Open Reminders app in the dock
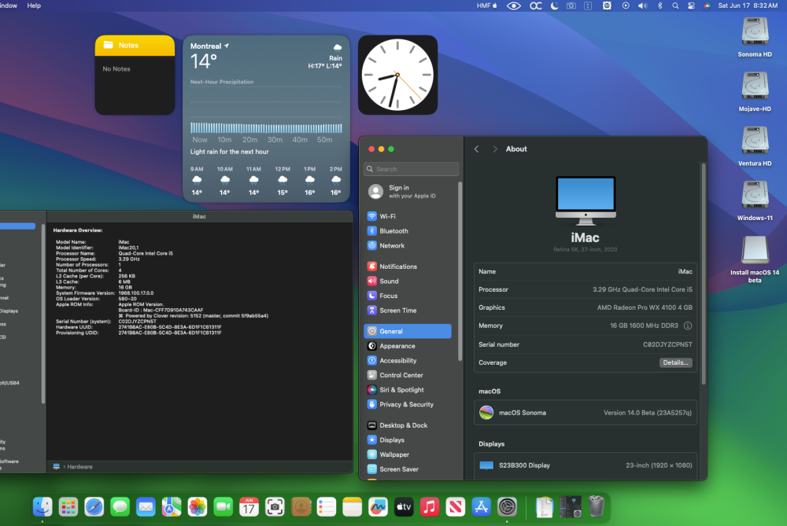This screenshot has width=787, height=526. point(327,507)
